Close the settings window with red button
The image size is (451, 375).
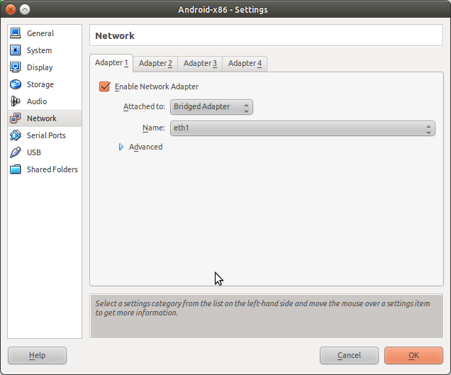11,9
